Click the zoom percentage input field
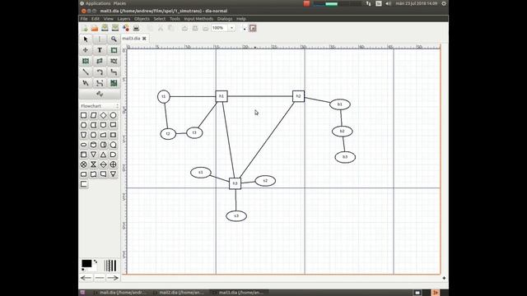 tap(220, 28)
